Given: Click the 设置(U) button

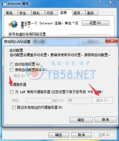Looking at the screenshot, I should [x=95, y=23].
